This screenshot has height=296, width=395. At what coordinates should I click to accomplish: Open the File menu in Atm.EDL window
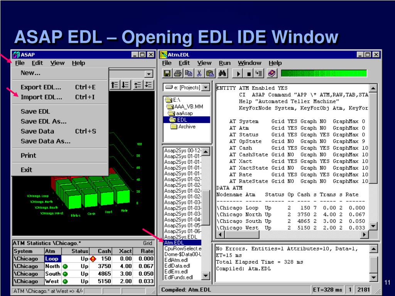167,63
